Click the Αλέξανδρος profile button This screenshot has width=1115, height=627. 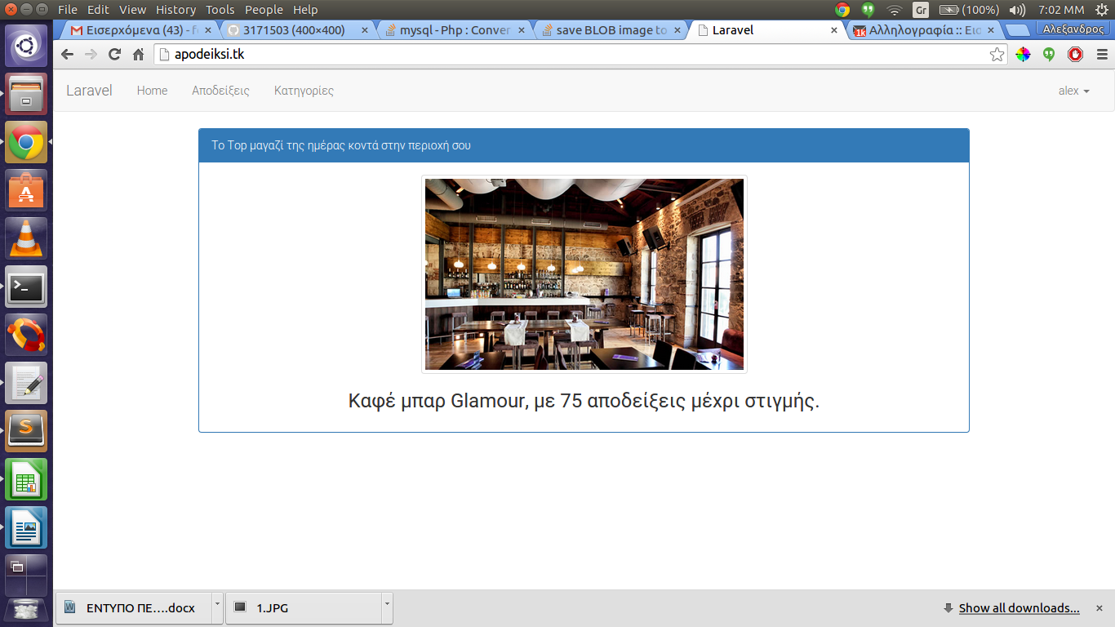point(1073,29)
